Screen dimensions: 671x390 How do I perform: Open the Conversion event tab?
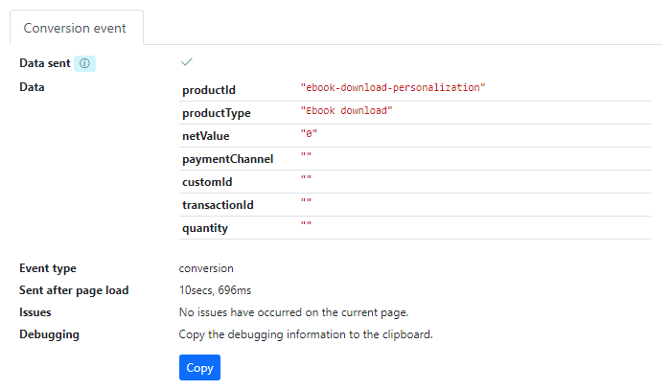pos(75,28)
